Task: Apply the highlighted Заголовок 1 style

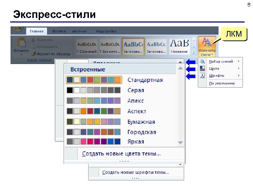Action: [133, 47]
